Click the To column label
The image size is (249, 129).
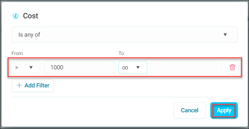tap(121, 53)
